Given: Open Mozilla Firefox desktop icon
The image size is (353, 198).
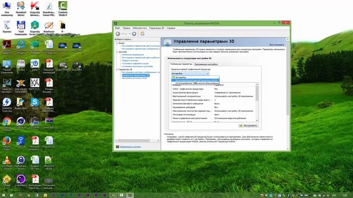Looking at the screenshot, I should (x=7, y=143).
